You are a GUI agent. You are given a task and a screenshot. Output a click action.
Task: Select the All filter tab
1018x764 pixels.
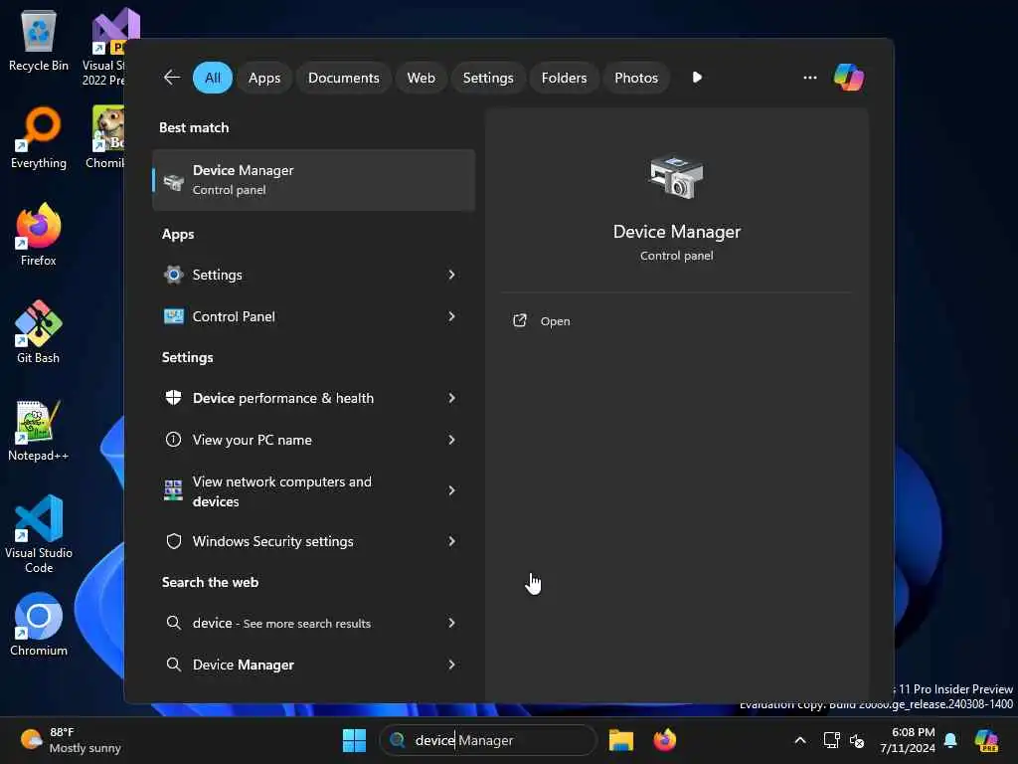pyautogui.click(x=213, y=78)
